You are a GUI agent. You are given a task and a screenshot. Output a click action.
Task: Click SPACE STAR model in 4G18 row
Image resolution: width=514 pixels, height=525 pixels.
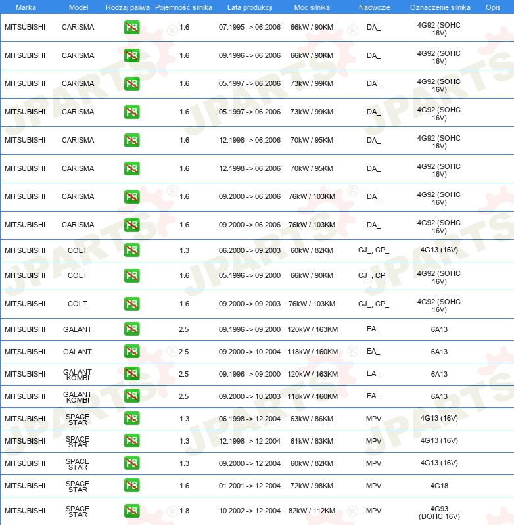coord(78,486)
